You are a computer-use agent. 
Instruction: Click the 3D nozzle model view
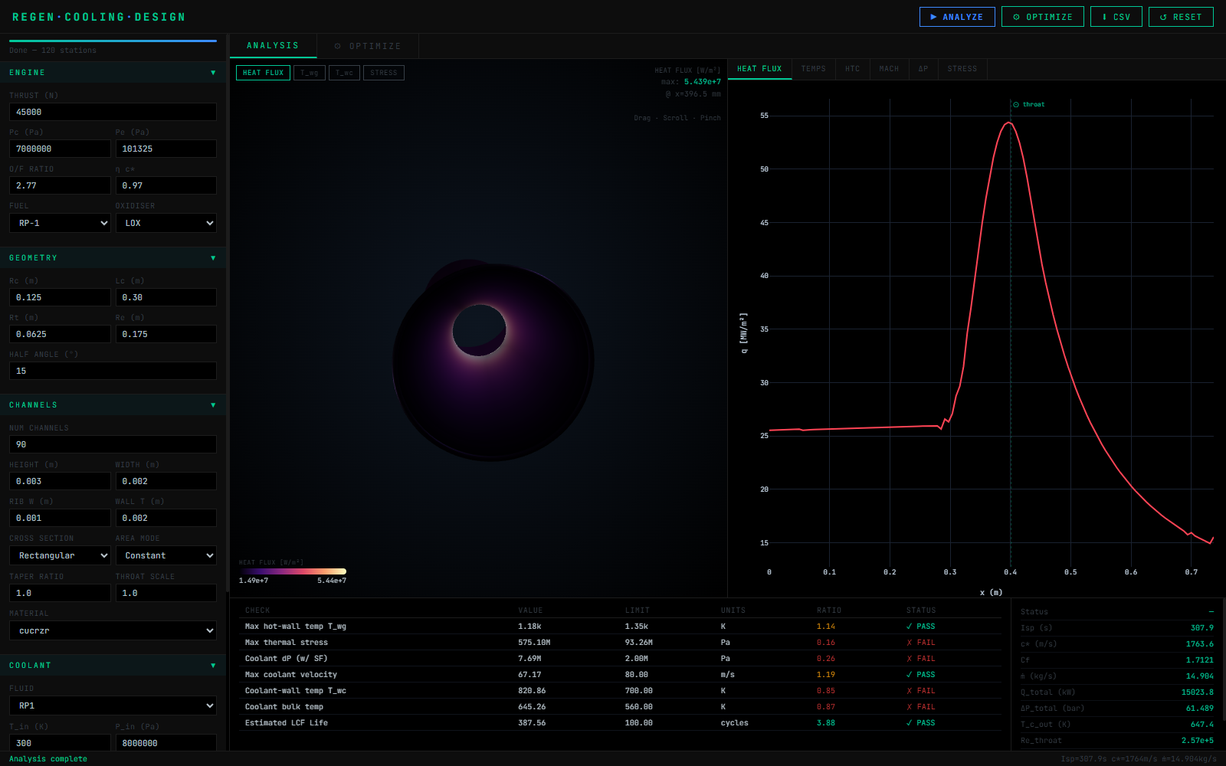479,329
